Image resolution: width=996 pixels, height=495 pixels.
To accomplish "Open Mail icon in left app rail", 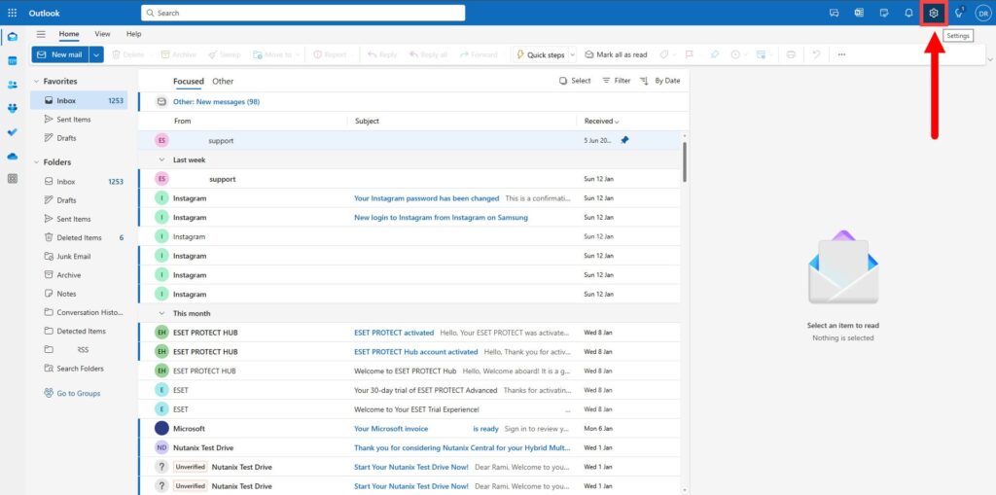I will 12,37.
